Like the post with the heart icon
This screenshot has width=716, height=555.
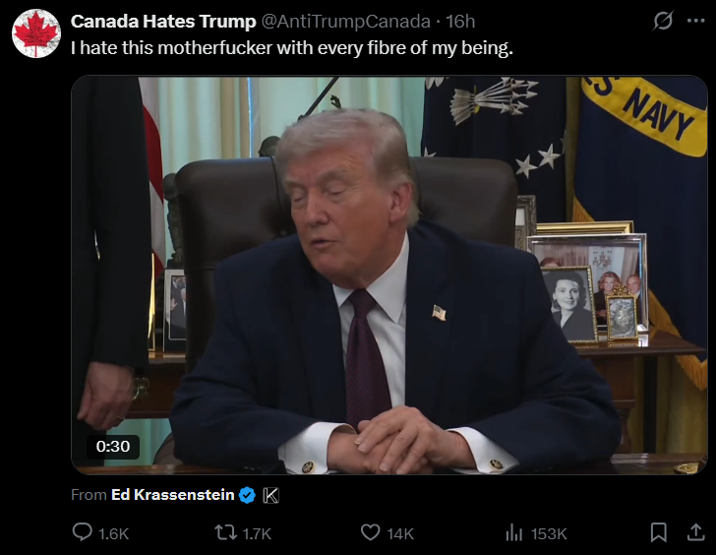coord(371,532)
